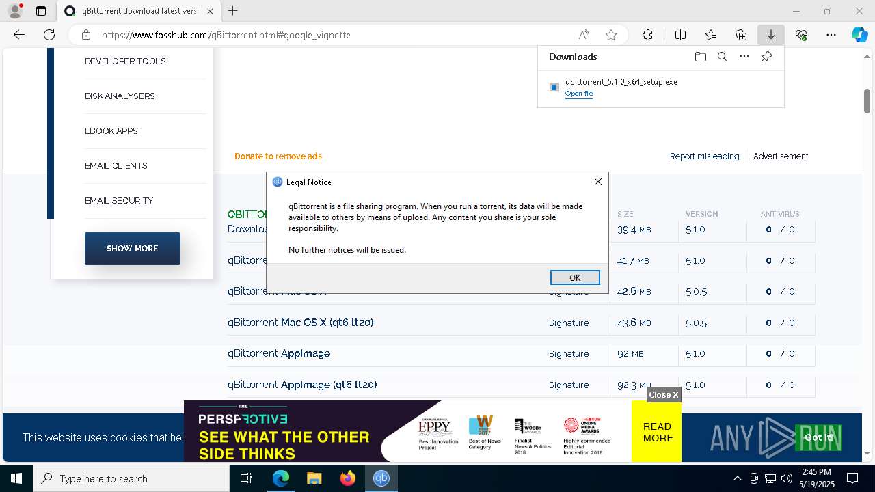Open Signature for AppImage (qt6 lt20) row
875x492 pixels.
coord(569,385)
